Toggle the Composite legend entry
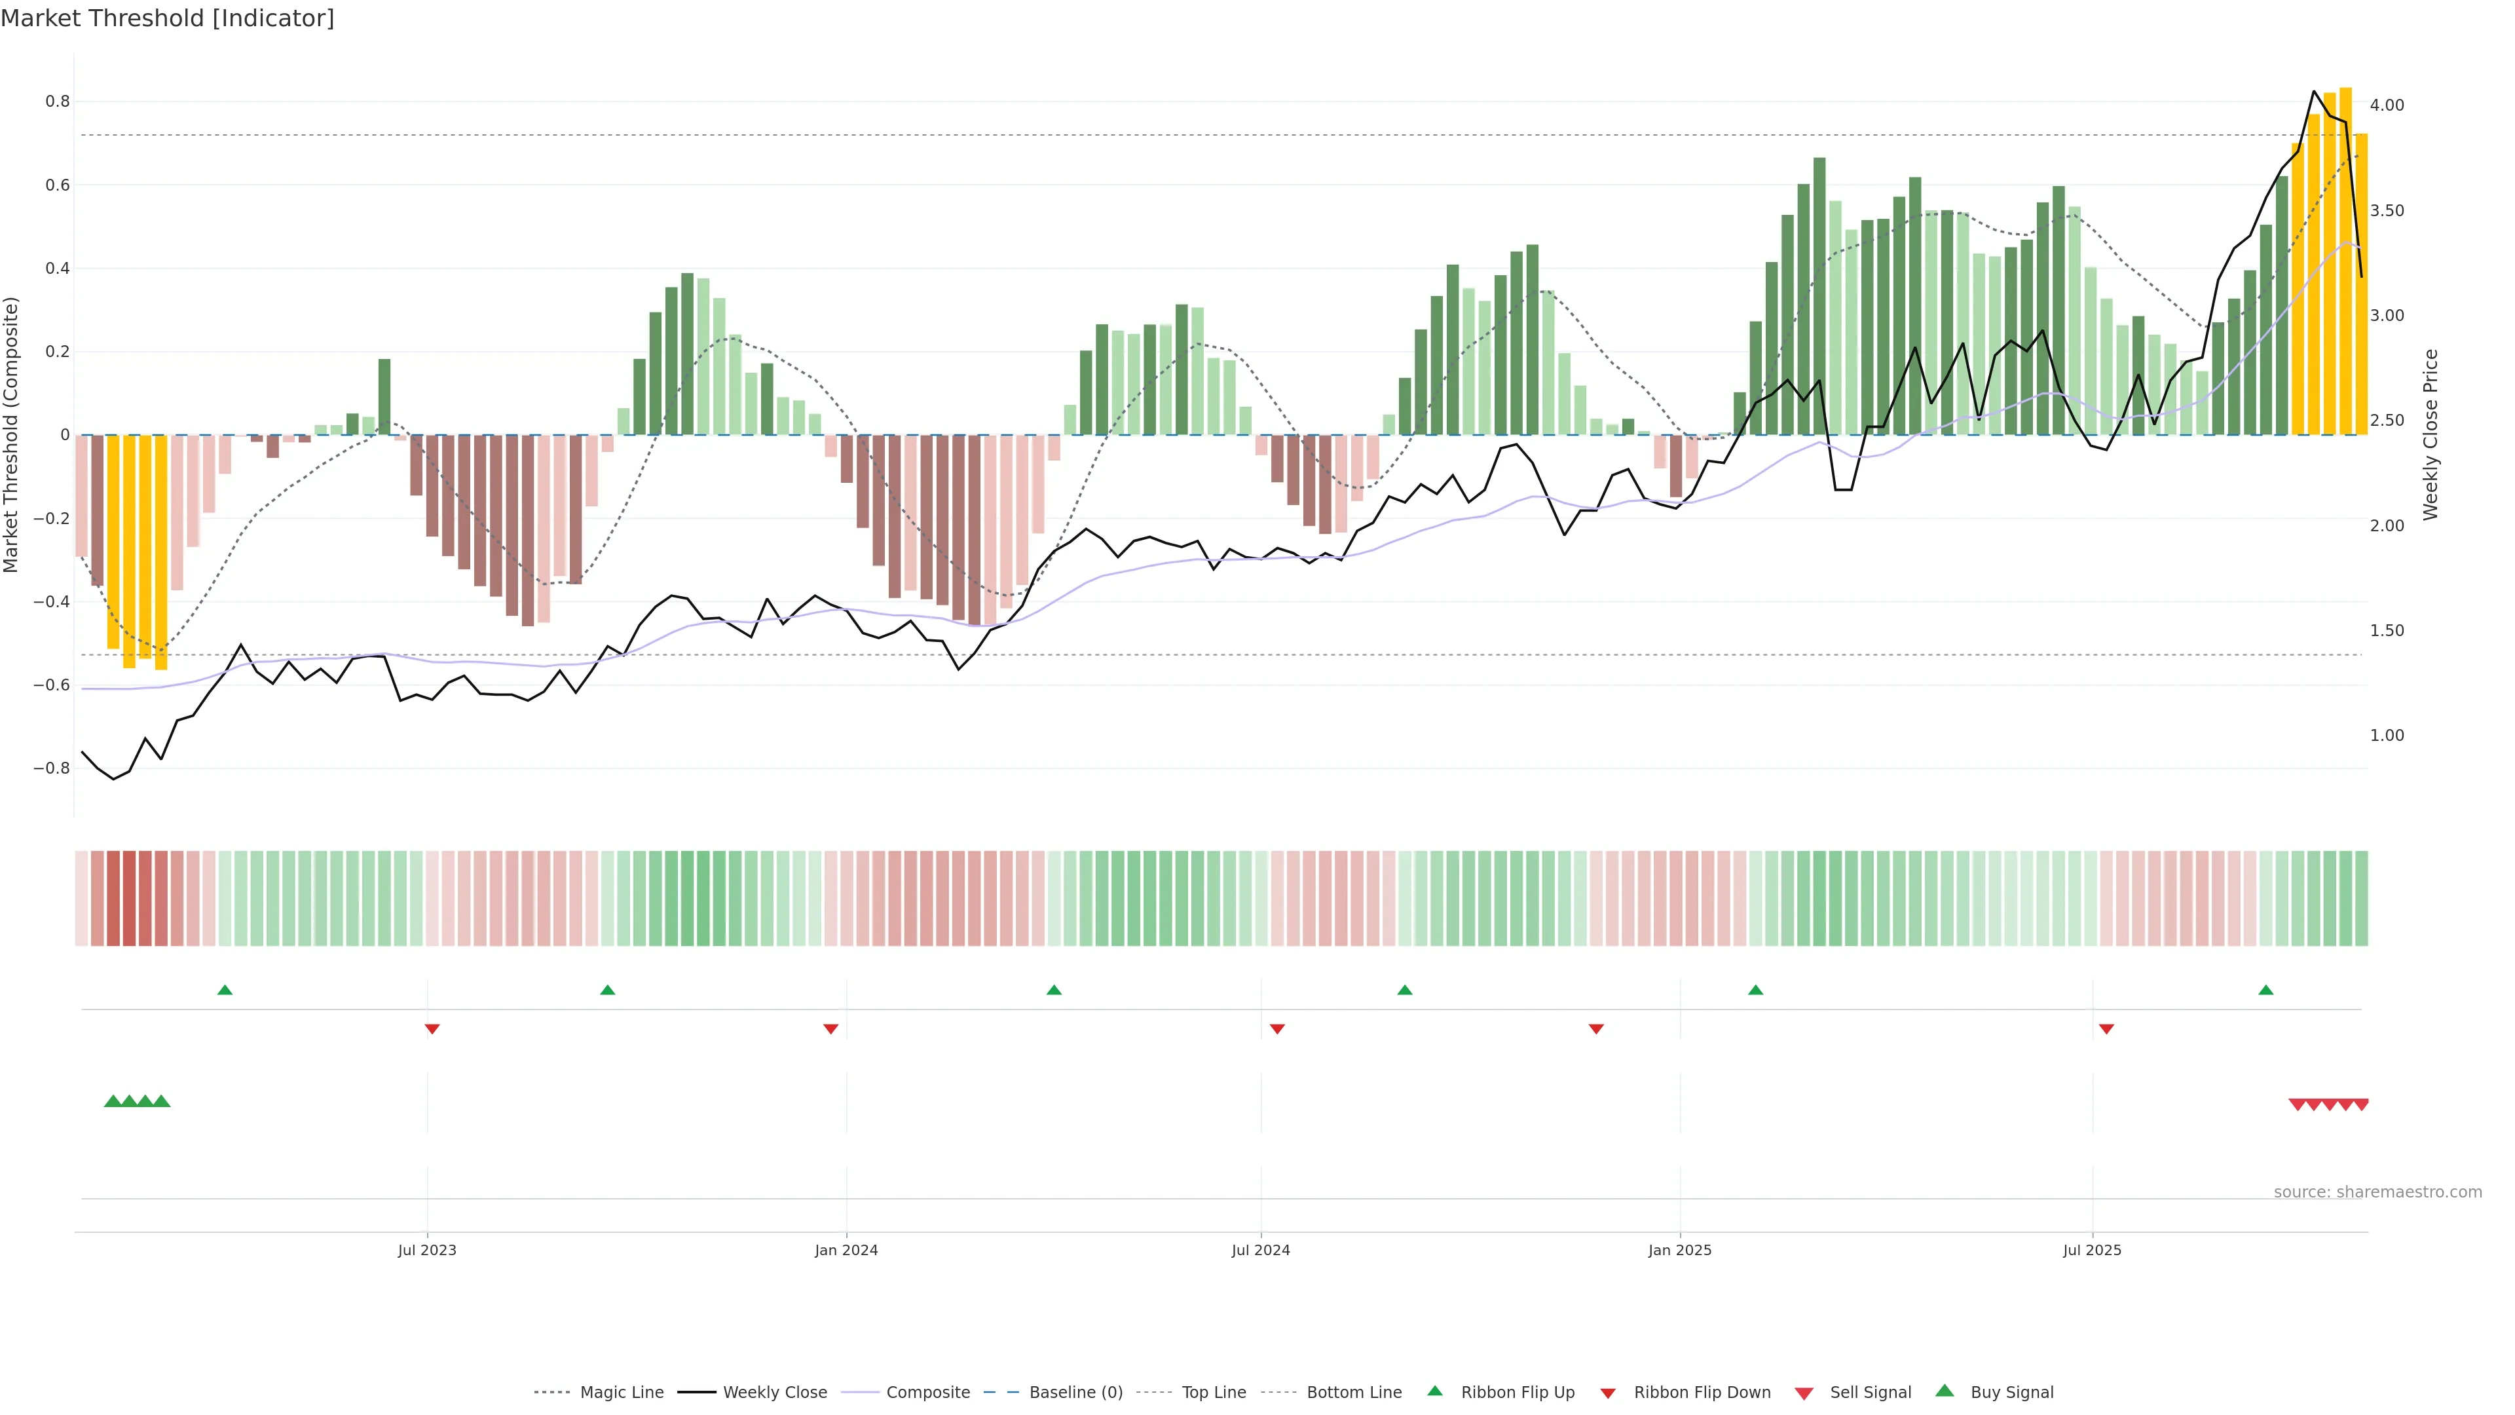Screen dimensions: 2515x1415 927,1393
